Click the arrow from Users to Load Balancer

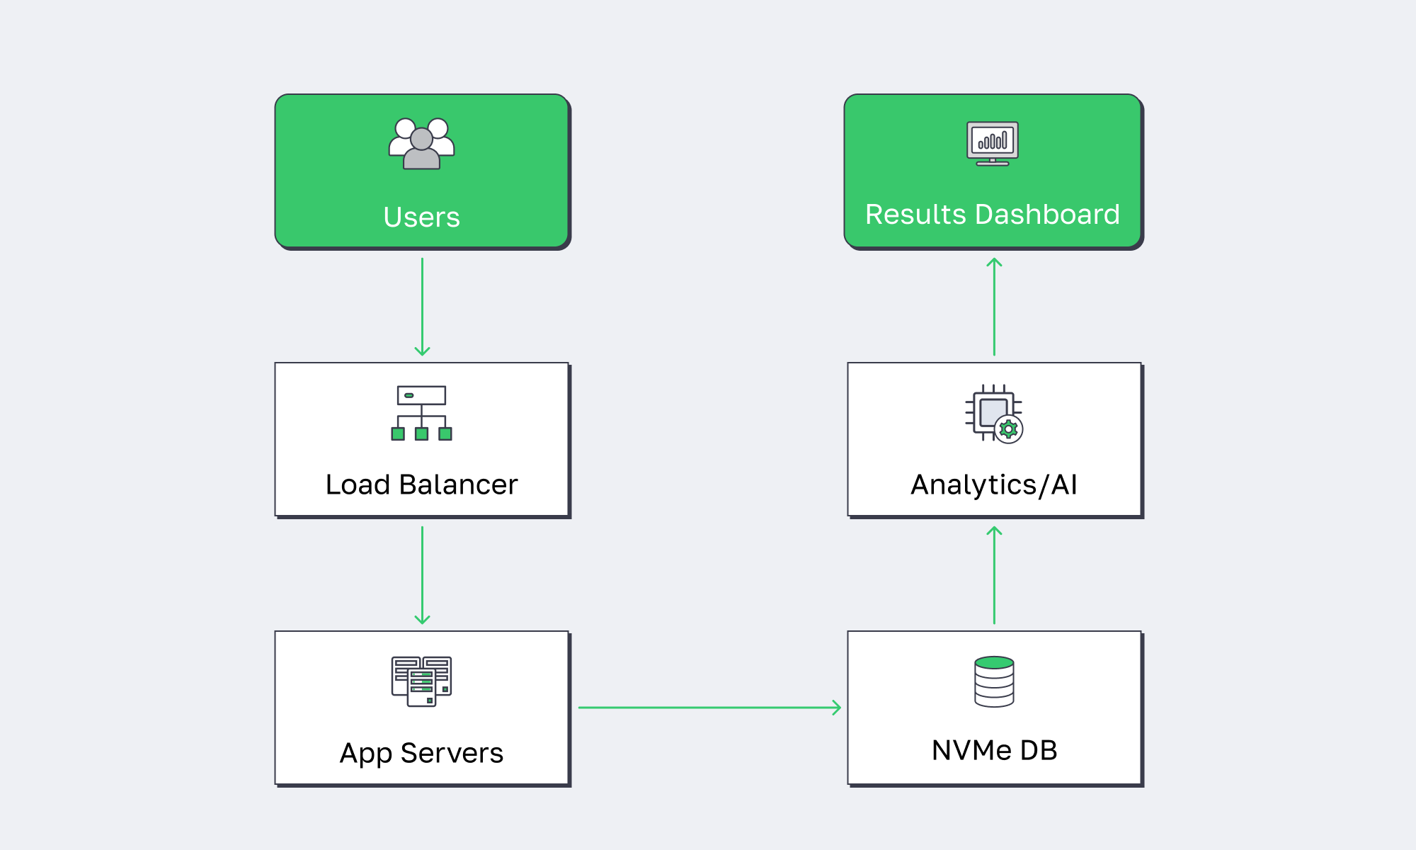tap(423, 305)
